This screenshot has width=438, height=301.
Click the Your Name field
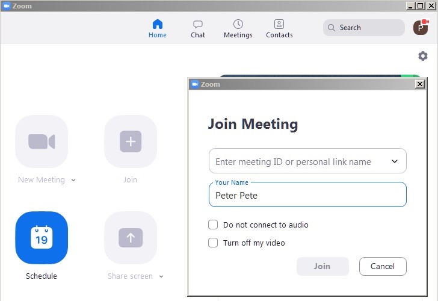[307, 195]
